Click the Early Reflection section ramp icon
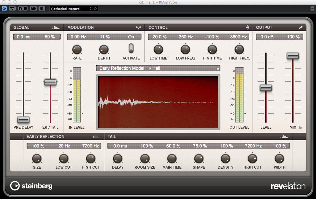316x199 pixels. click(96, 137)
